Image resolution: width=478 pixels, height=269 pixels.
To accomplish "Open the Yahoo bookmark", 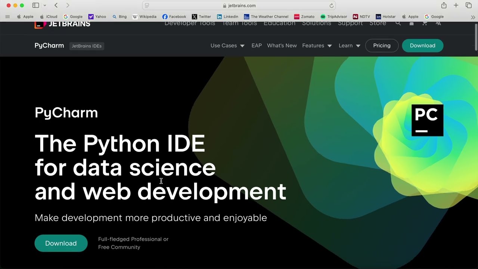I will point(97,16).
